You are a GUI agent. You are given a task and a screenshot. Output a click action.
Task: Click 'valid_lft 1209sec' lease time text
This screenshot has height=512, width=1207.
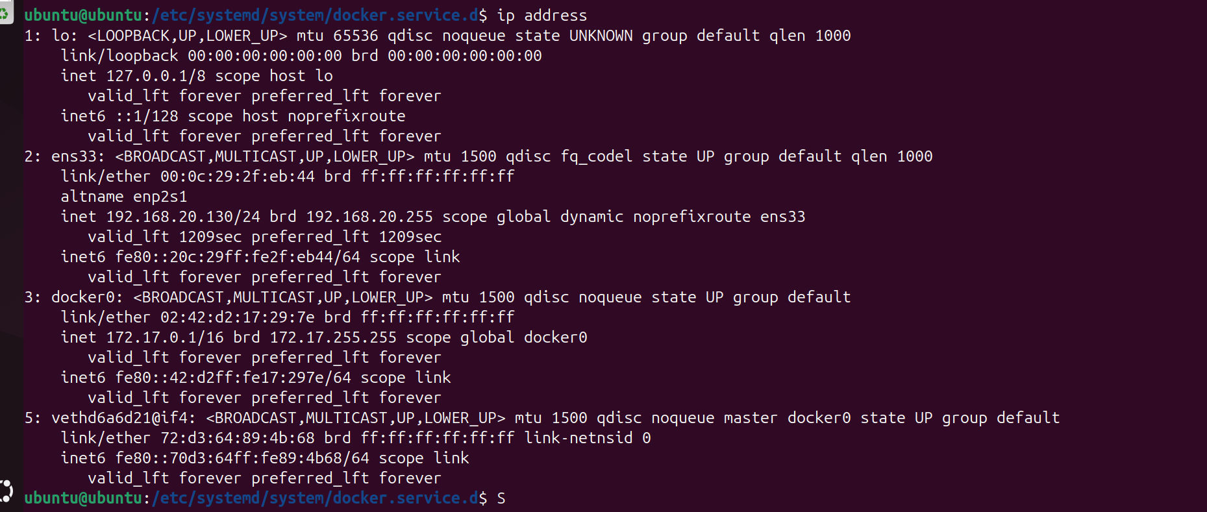click(165, 237)
